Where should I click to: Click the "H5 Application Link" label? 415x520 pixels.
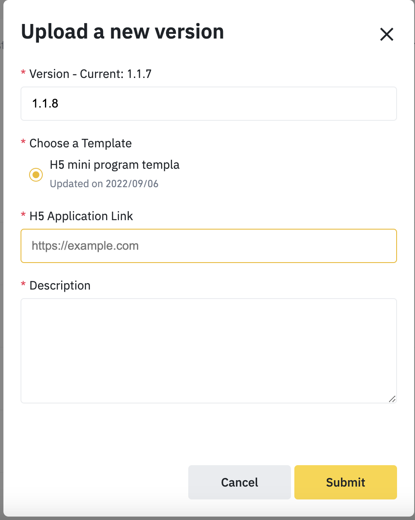81,216
